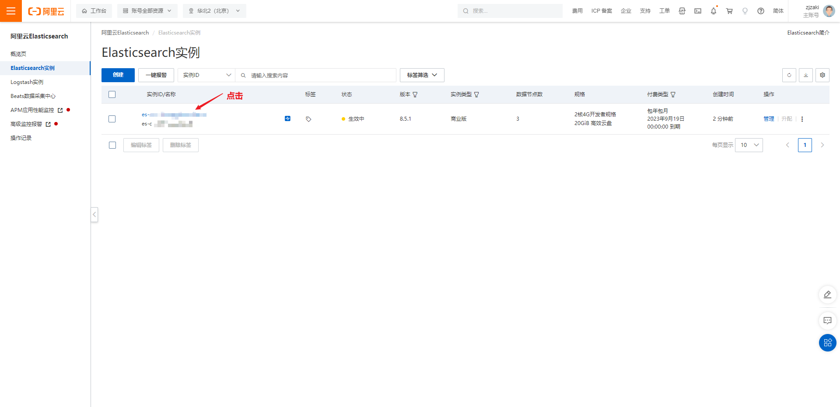Screen dimensions: 840x407
Task: Open 高级监控报警 sidebar item
Action: (x=26, y=124)
